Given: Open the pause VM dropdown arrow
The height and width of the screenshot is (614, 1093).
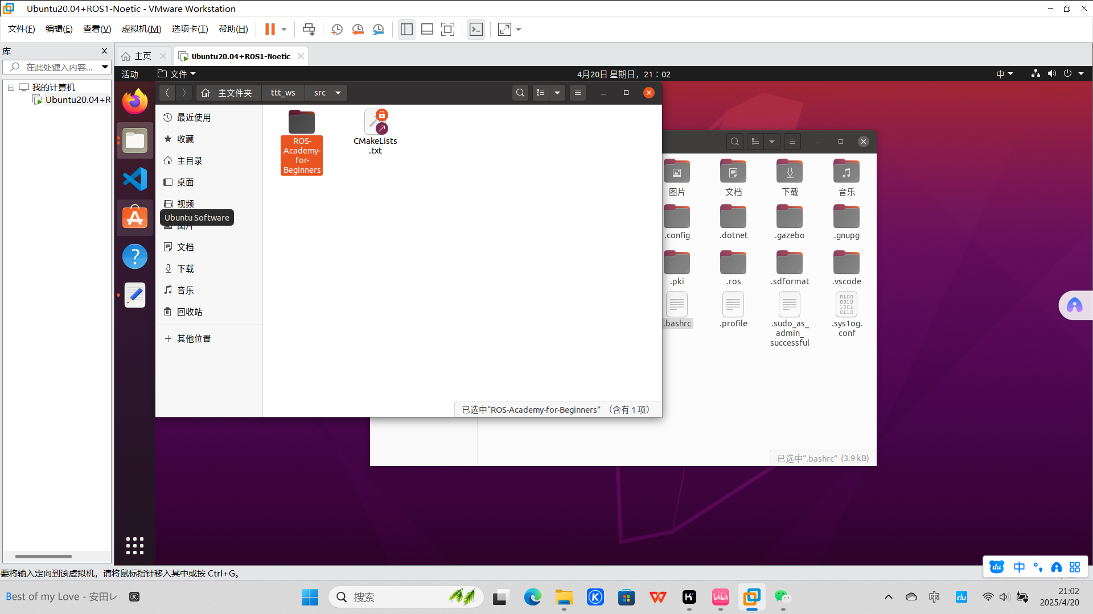Looking at the screenshot, I should pos(284,30).
